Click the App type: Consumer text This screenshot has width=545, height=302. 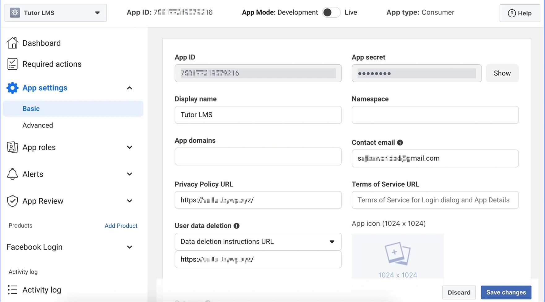(x=420, y=12)
